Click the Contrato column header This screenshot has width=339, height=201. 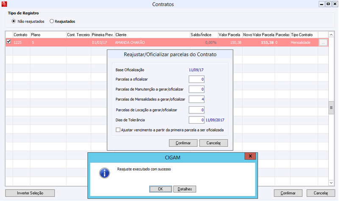point(22,35)
